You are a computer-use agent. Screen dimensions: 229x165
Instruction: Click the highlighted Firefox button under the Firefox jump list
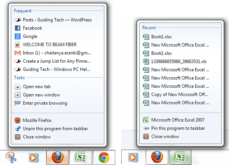coord(57,158)
